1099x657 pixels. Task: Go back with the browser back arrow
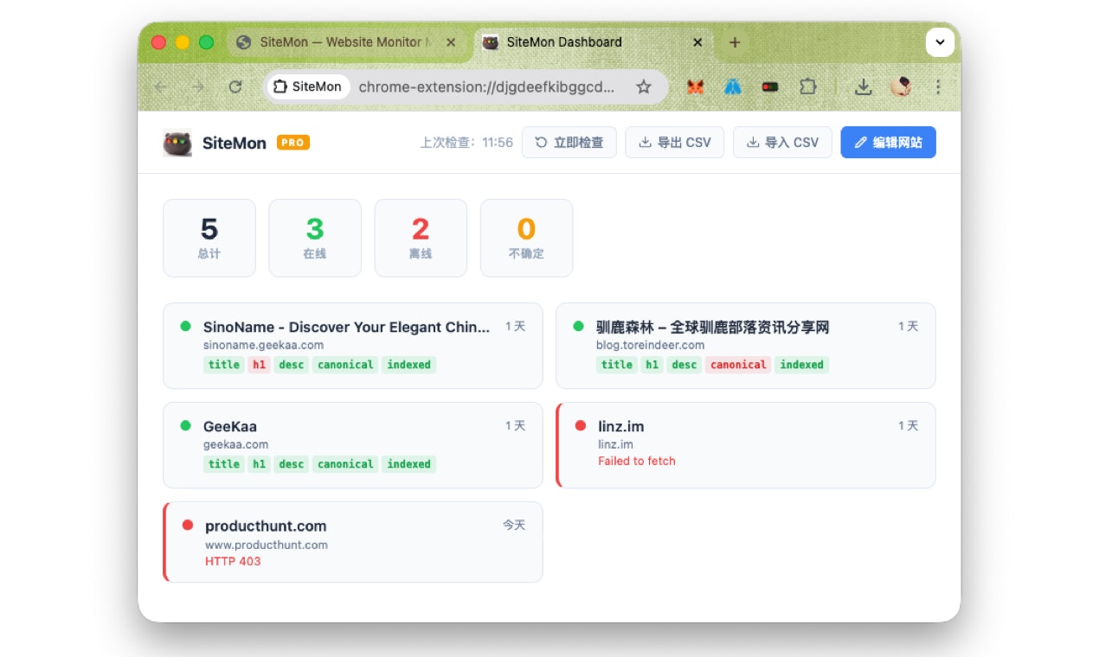pyautogui.click(x=161, y=87)
